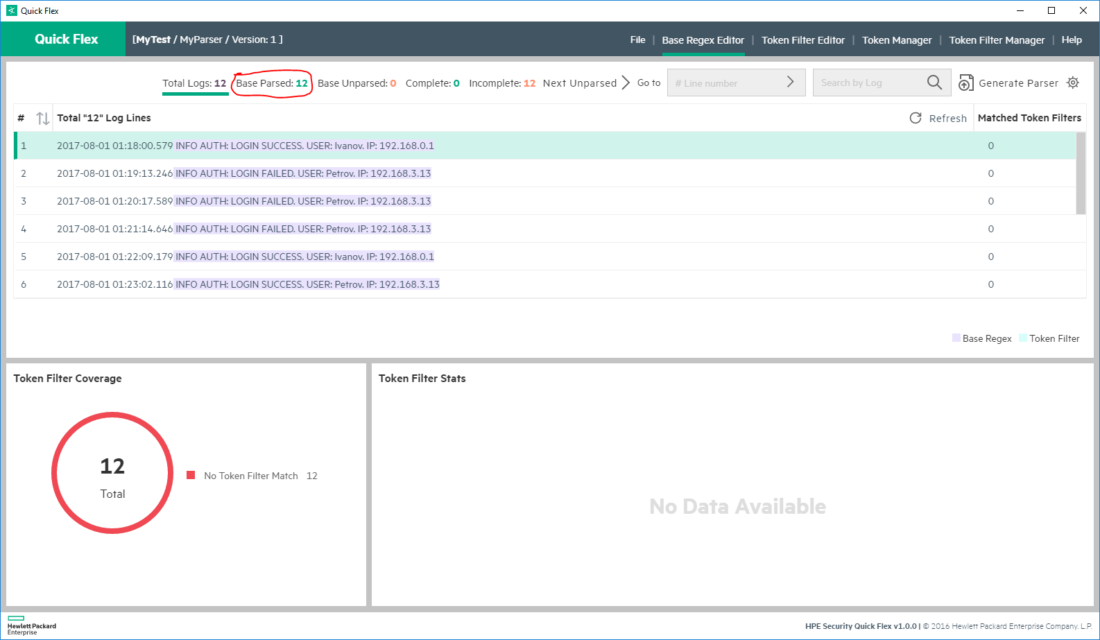Select log line 6 at 01:23:02.116
1100x640 pixels.
(545, 284)
